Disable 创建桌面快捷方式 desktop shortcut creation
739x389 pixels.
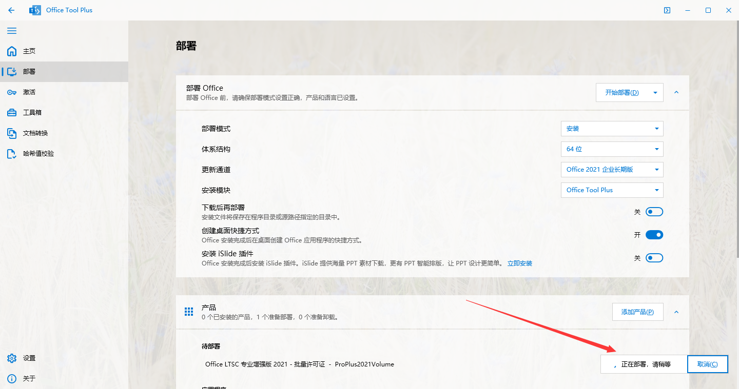click(x=654, y=234)
